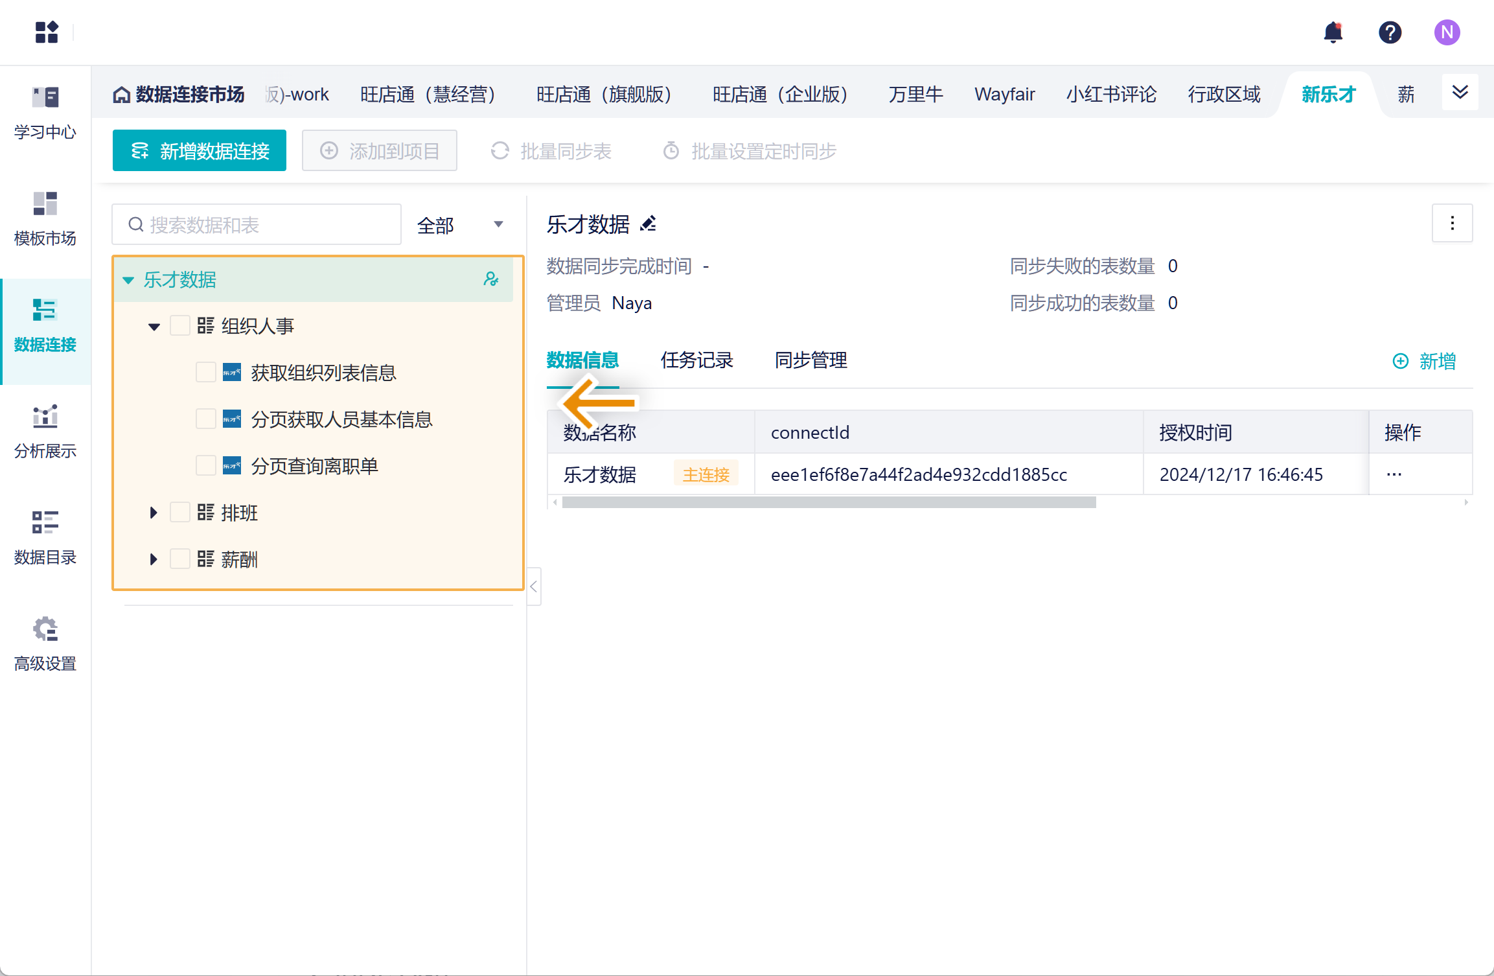The width and height of the screenshot is (1494, 976).
Task: Switch to the 任务记录 tab
Action: coord(696,360)
